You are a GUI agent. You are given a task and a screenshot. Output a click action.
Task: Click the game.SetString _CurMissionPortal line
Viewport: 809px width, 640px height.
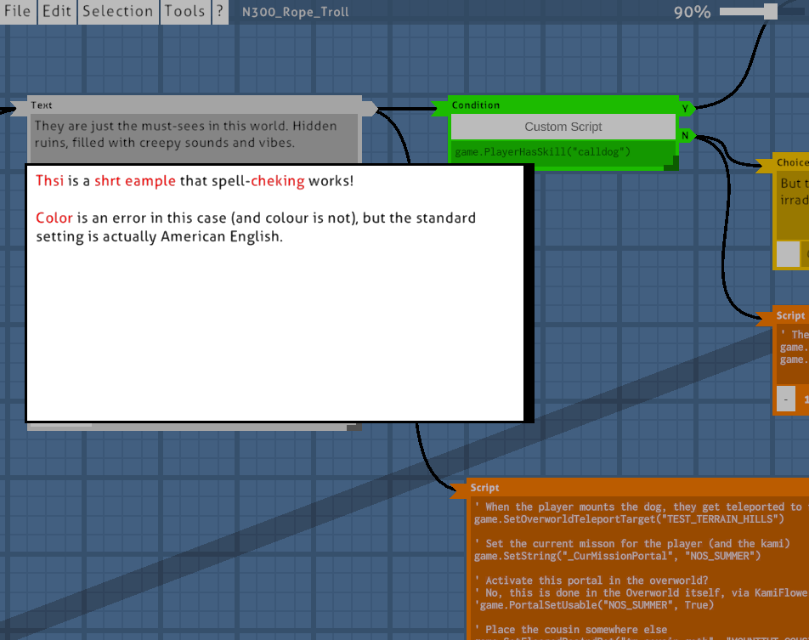(x=618, y=556)
